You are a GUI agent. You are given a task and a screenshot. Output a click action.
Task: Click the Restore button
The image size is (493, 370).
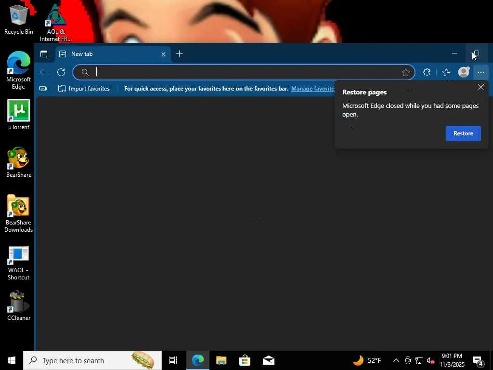pos(463,133)
